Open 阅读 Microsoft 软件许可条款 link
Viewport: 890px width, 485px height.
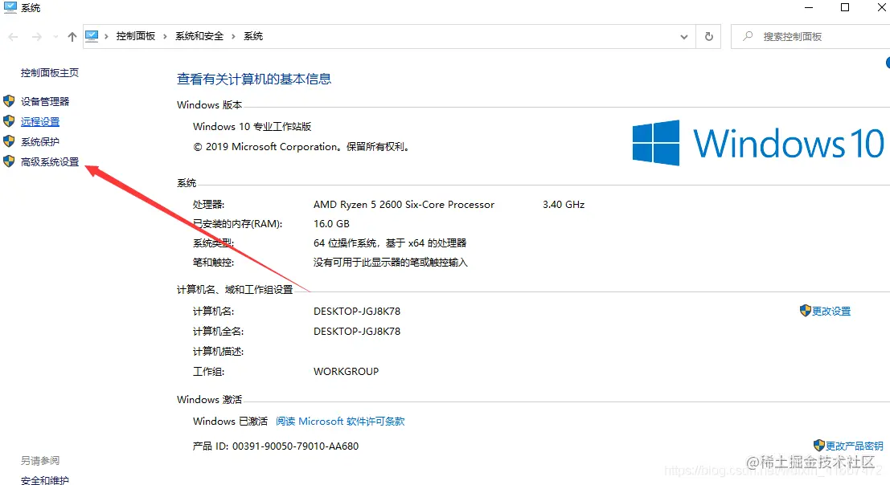coord(340,421)
